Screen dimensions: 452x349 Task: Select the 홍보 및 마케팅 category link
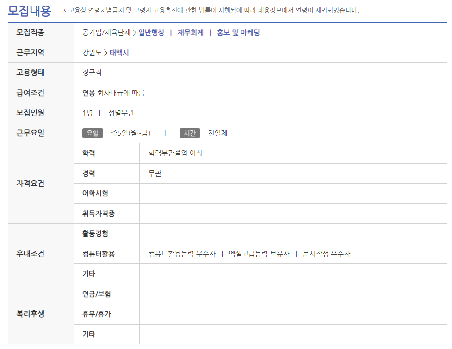[x=238, y=33]
